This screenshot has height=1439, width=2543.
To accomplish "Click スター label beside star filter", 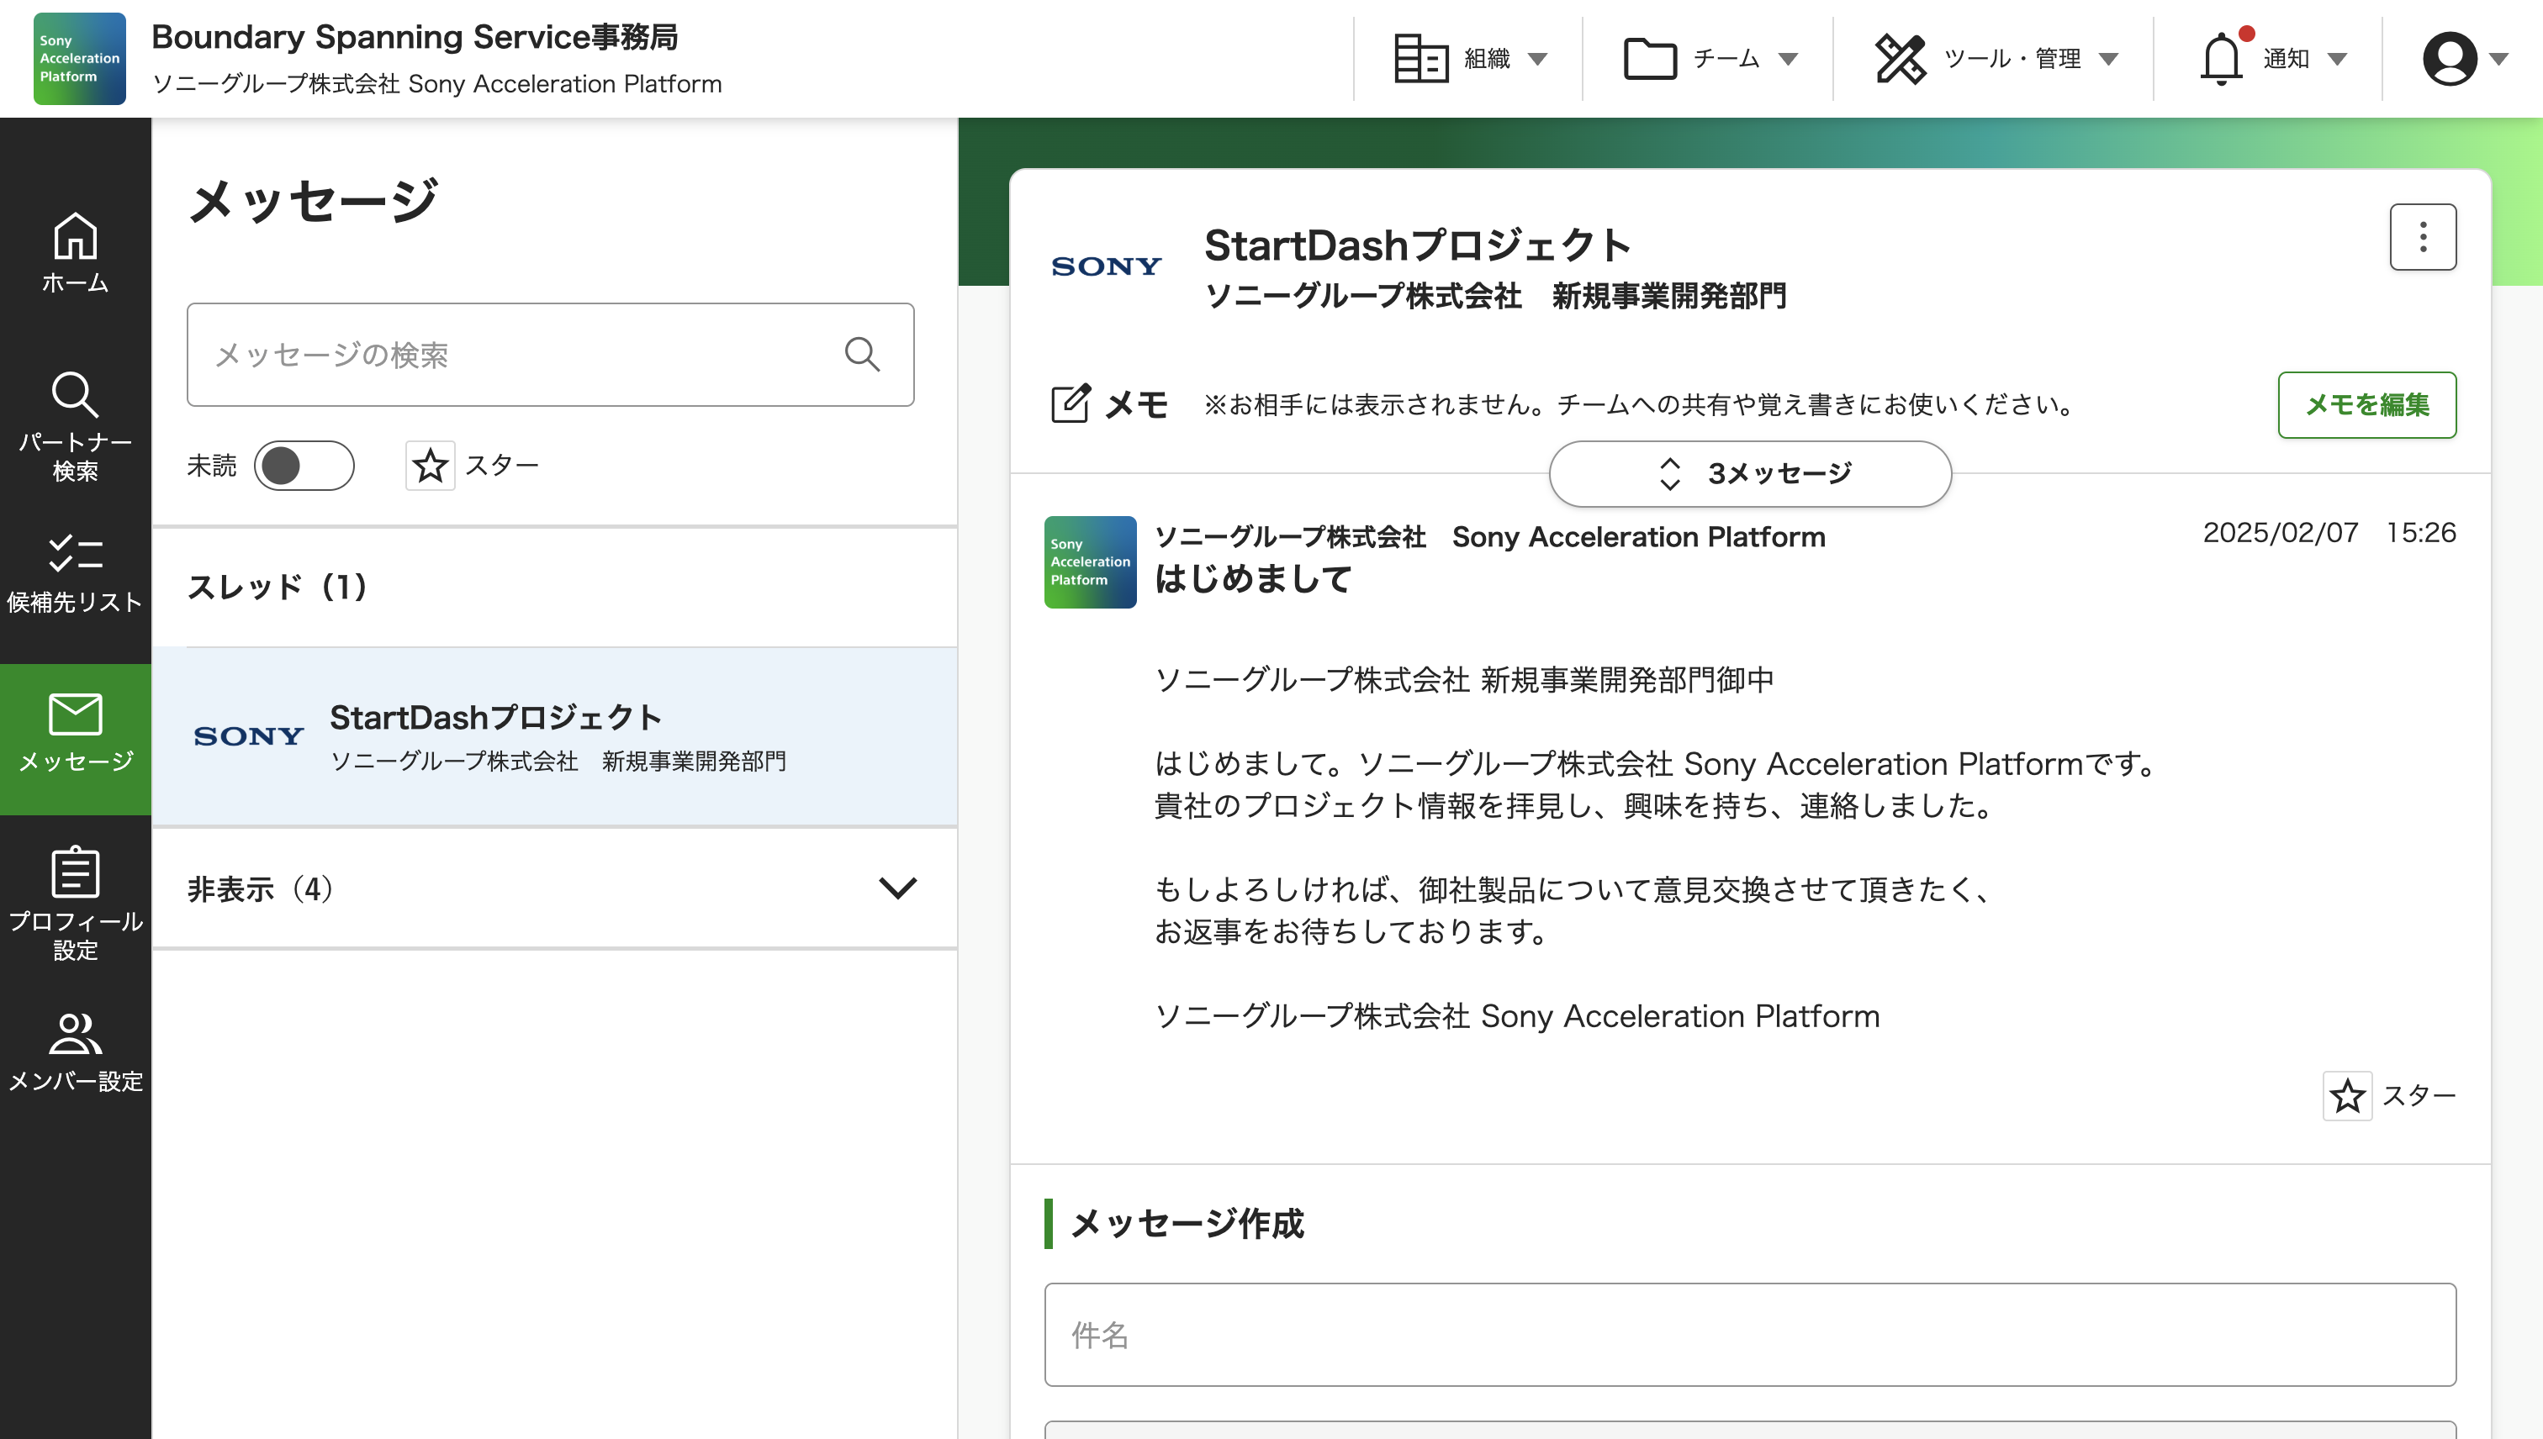I will tap(502, 466).
